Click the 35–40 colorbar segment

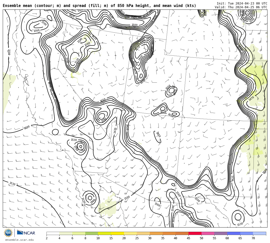tap(169, 233)
